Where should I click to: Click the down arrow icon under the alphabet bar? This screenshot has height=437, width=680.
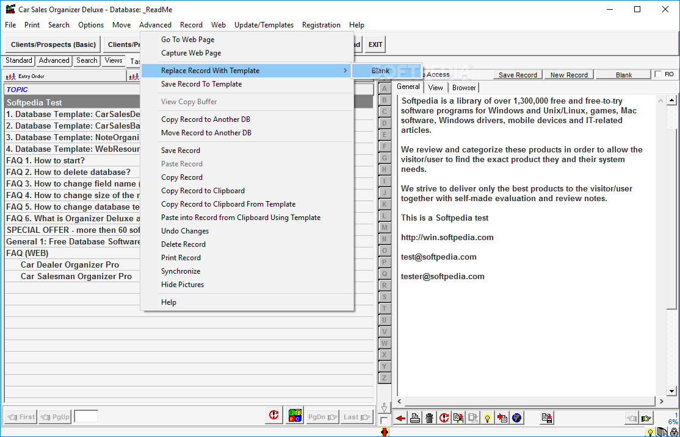coord(384,408)
